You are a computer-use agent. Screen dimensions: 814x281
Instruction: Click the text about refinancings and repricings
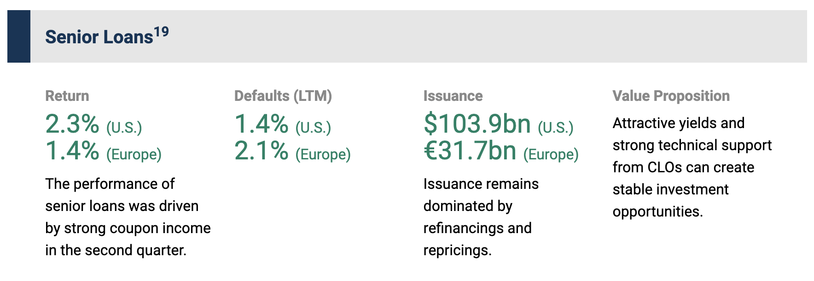480,217
